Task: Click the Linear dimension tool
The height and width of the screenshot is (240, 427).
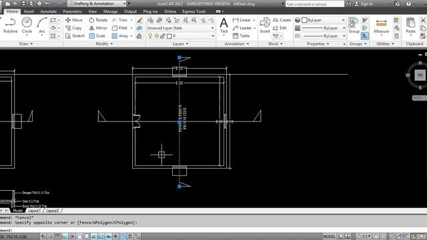Action: click(x=242, y=20)
